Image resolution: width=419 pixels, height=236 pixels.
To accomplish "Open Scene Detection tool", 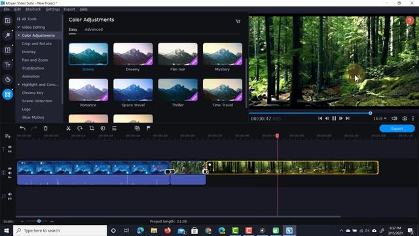I will click(37, 101).
